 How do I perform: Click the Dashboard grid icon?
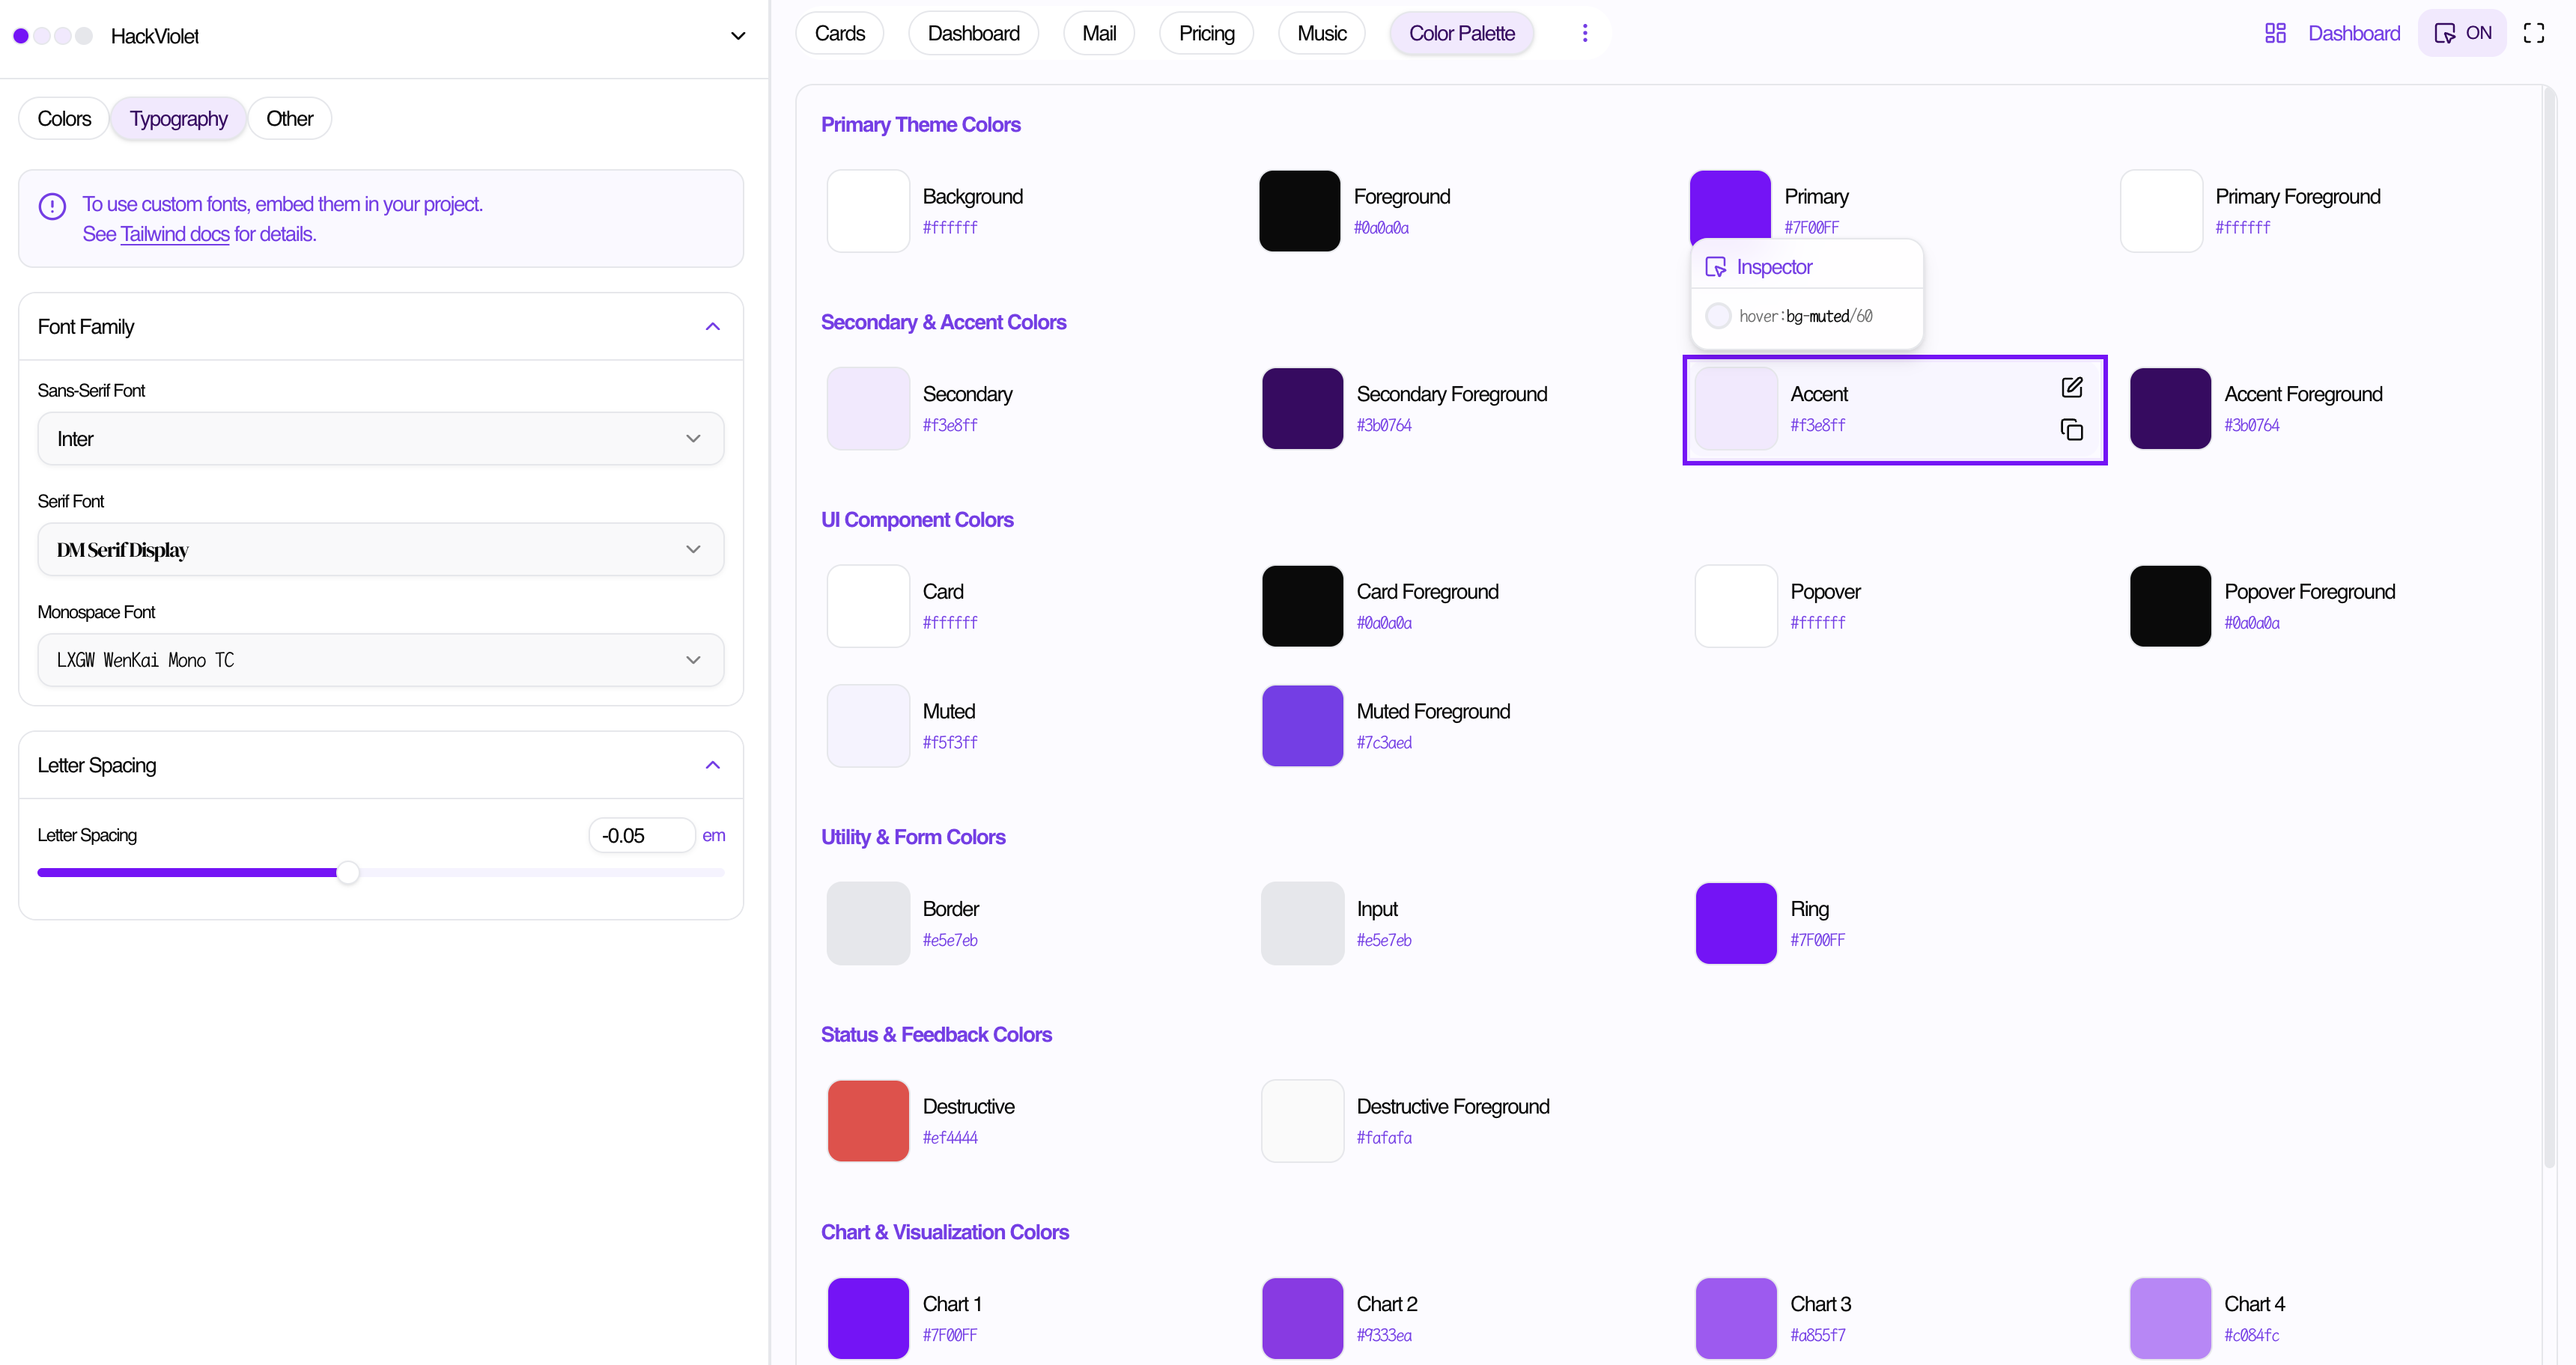point(2275,33)
